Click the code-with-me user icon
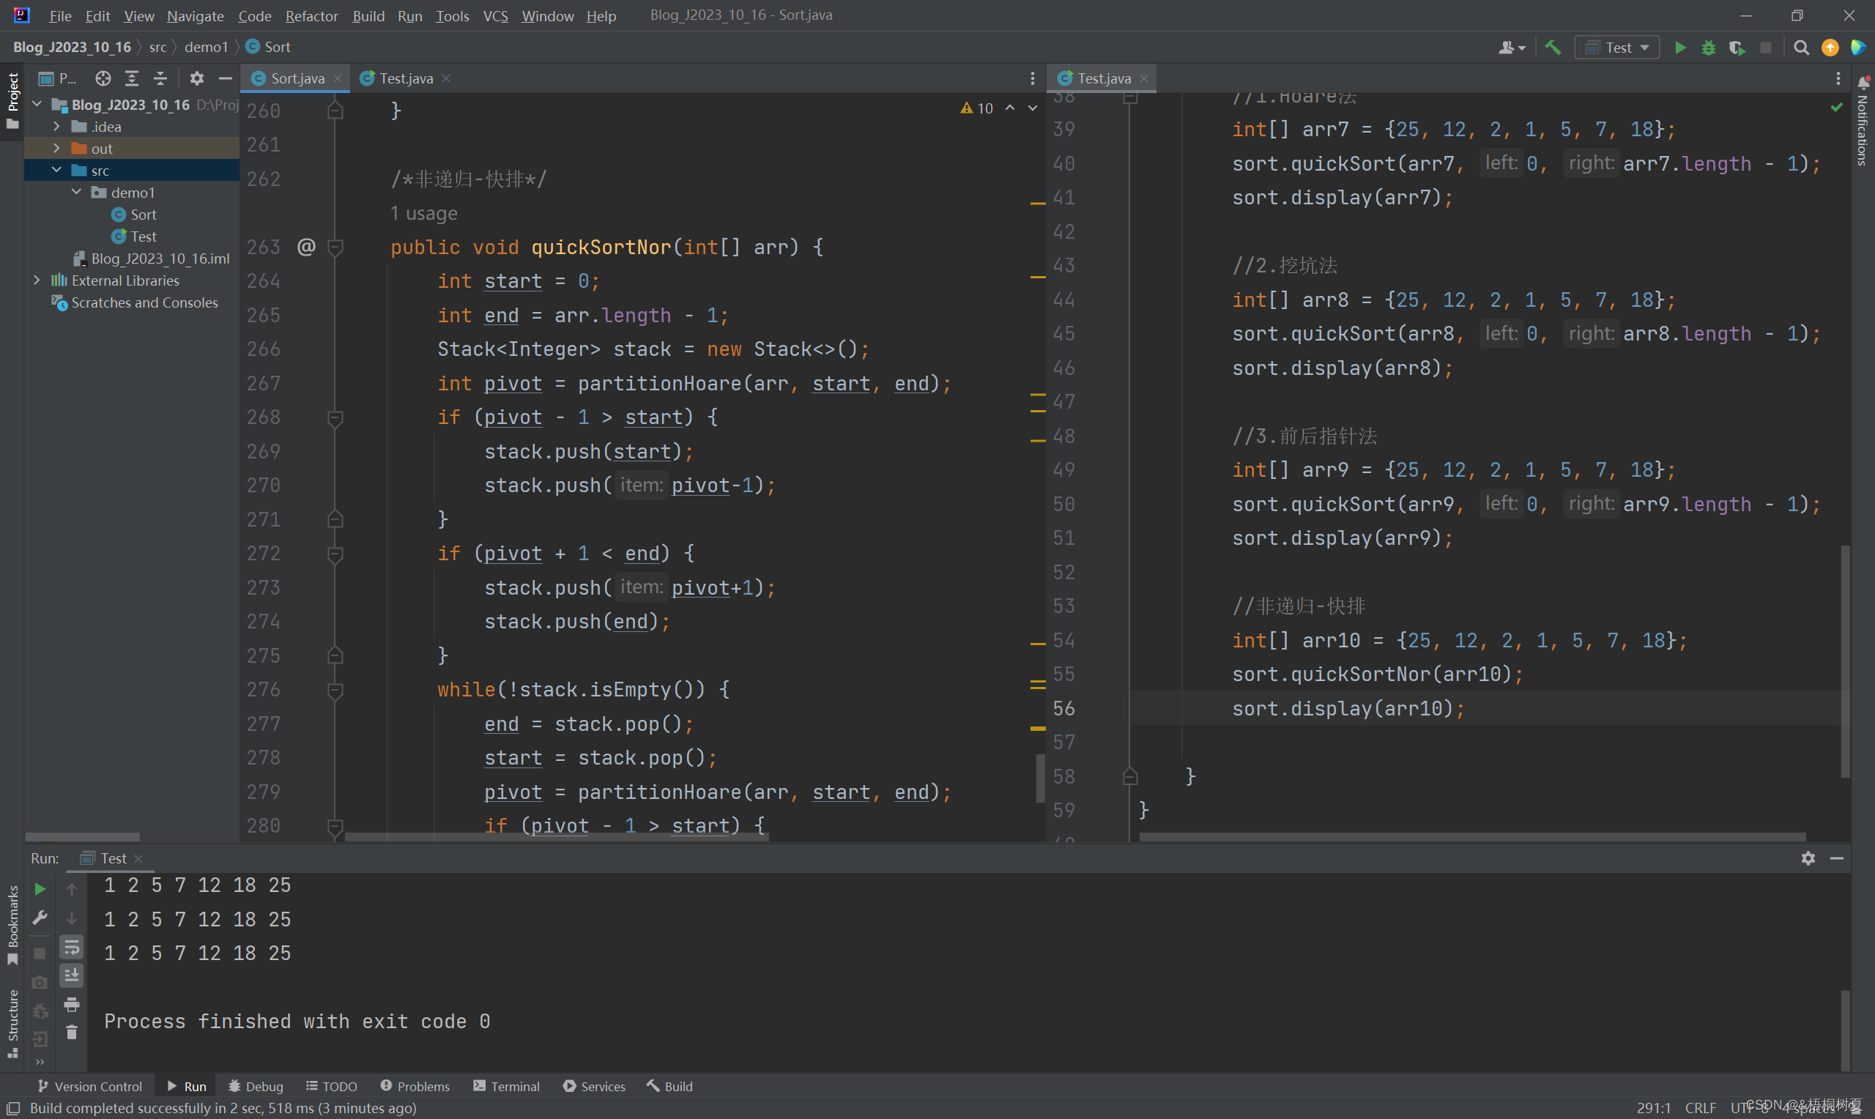The image size is (1875, 1119). point(1510,48)
